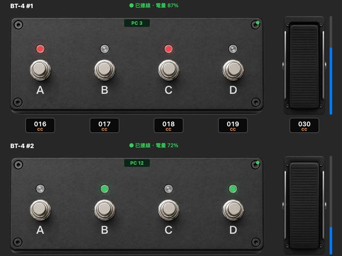Open the 016 CC assignment box
Screen dimensions: 342x256
point(40,125)
